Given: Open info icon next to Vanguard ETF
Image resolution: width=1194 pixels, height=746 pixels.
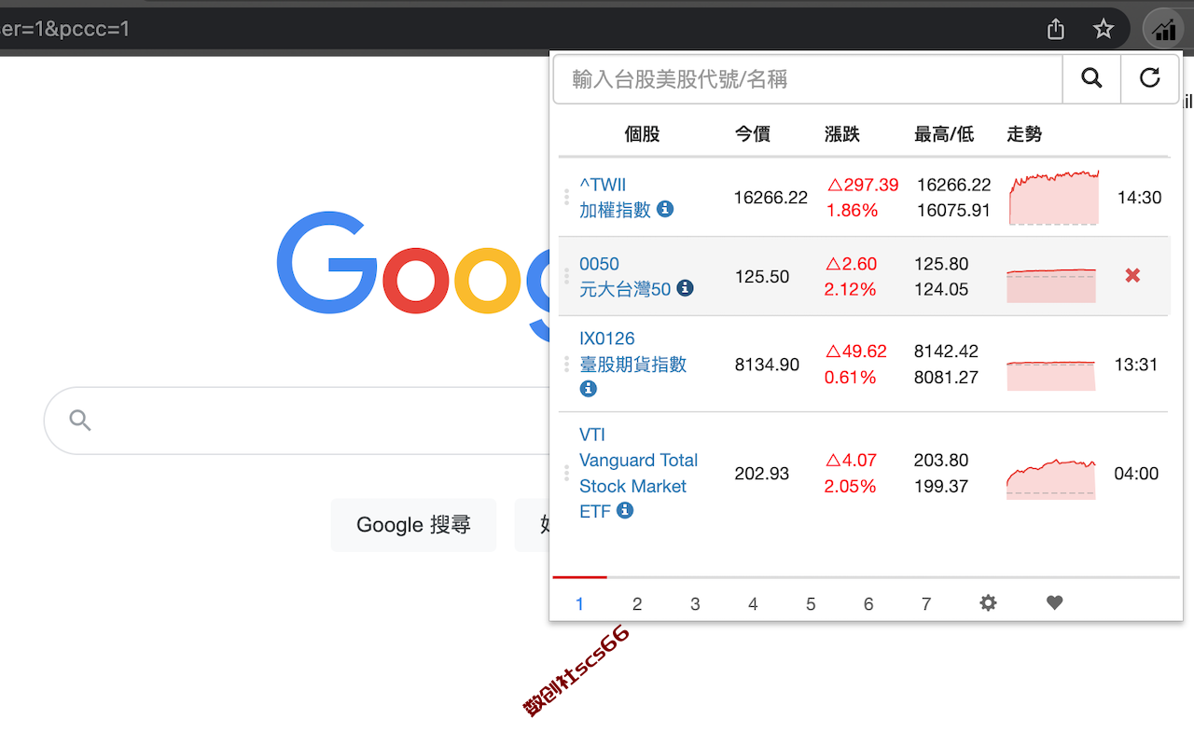Looking at the screenshot, I should (x=625, y=510).
